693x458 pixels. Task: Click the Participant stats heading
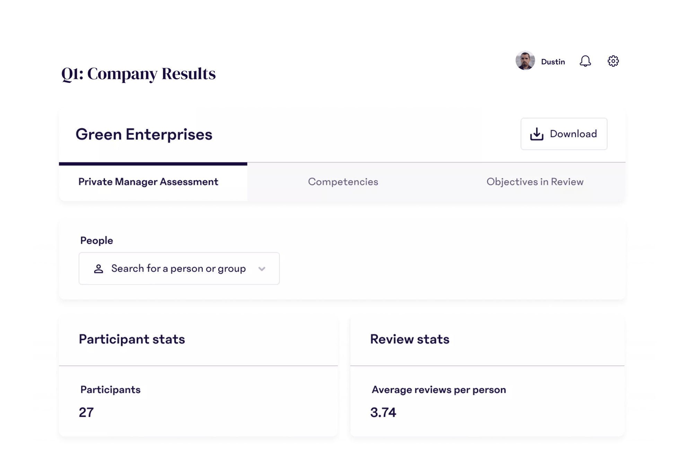point(132,339)
